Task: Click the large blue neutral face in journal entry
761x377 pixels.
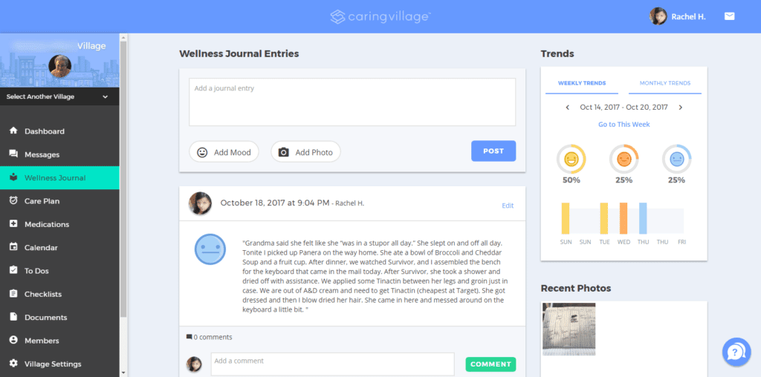Action: 210,249
